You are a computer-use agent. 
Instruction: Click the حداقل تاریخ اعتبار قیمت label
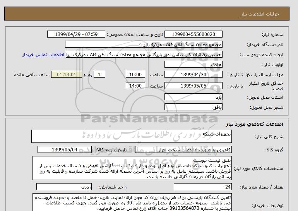coord(266,86)
